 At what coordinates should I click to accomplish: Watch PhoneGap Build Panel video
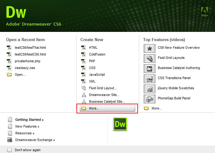(174, 98)
